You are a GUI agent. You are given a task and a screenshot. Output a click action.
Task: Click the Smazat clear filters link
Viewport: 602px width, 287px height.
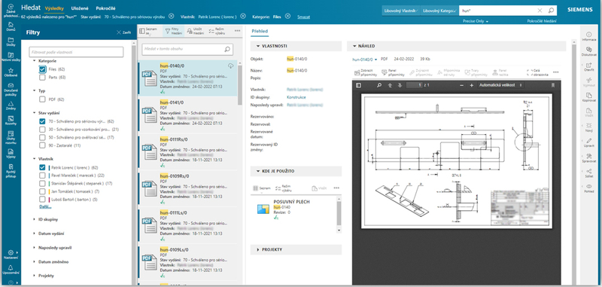coord(303,17)
